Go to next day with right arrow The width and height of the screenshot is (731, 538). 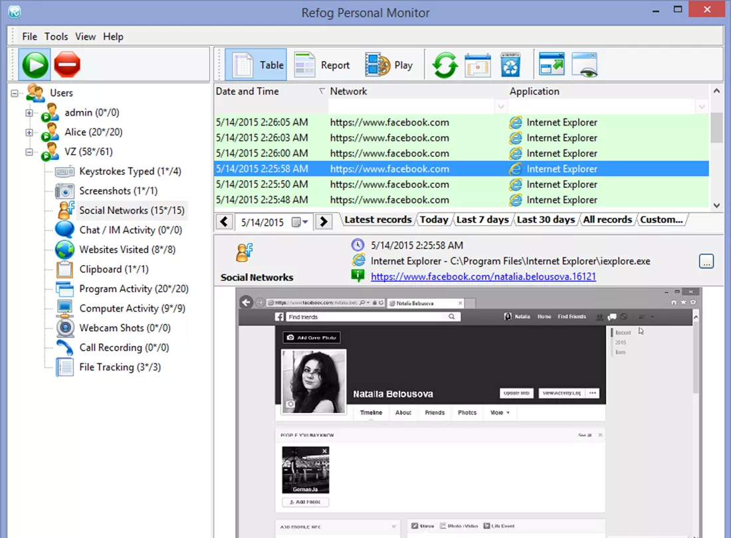pyautogui.click(x=323, y=222)
